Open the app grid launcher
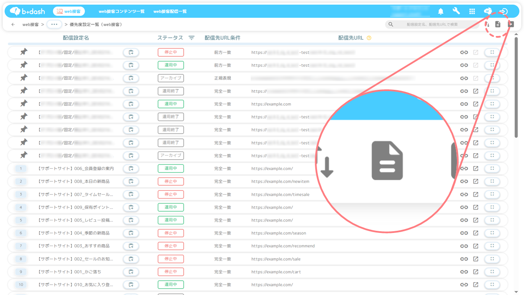Image resolution: width=524 pixels, height=295 pixels. pyautogui.click(x=472, y=12)
